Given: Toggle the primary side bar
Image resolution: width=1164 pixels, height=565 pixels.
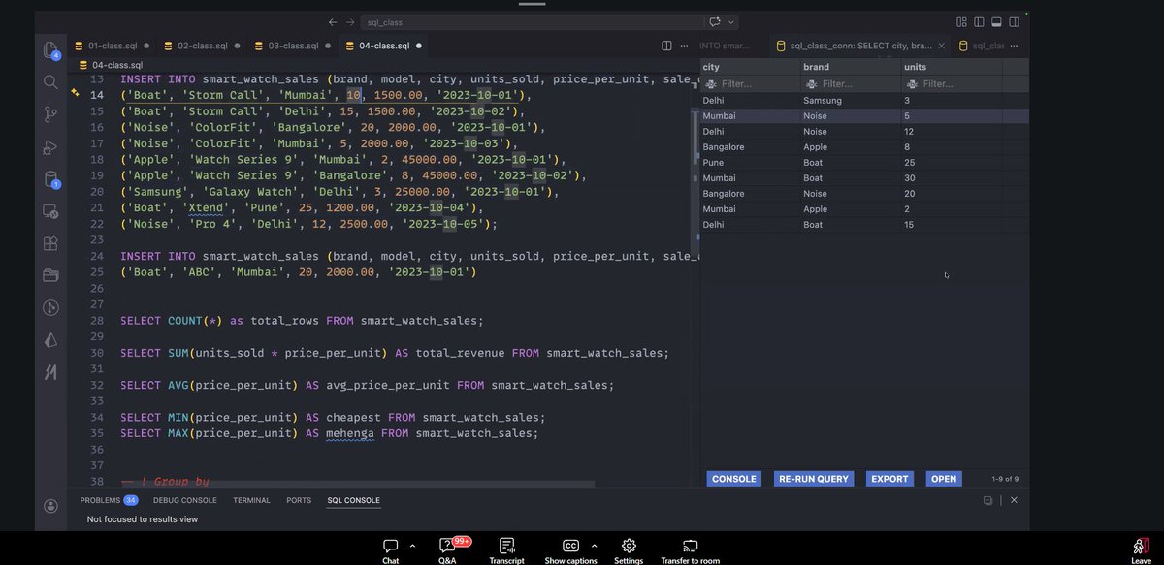Looking at the screenshot, I should pyautogui.click(x=979, y=22).
